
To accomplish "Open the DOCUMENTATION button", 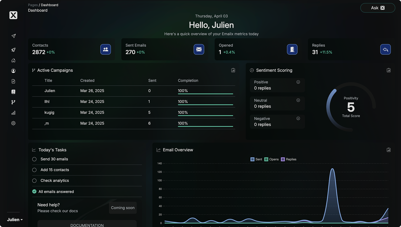I will click(87, 225).
